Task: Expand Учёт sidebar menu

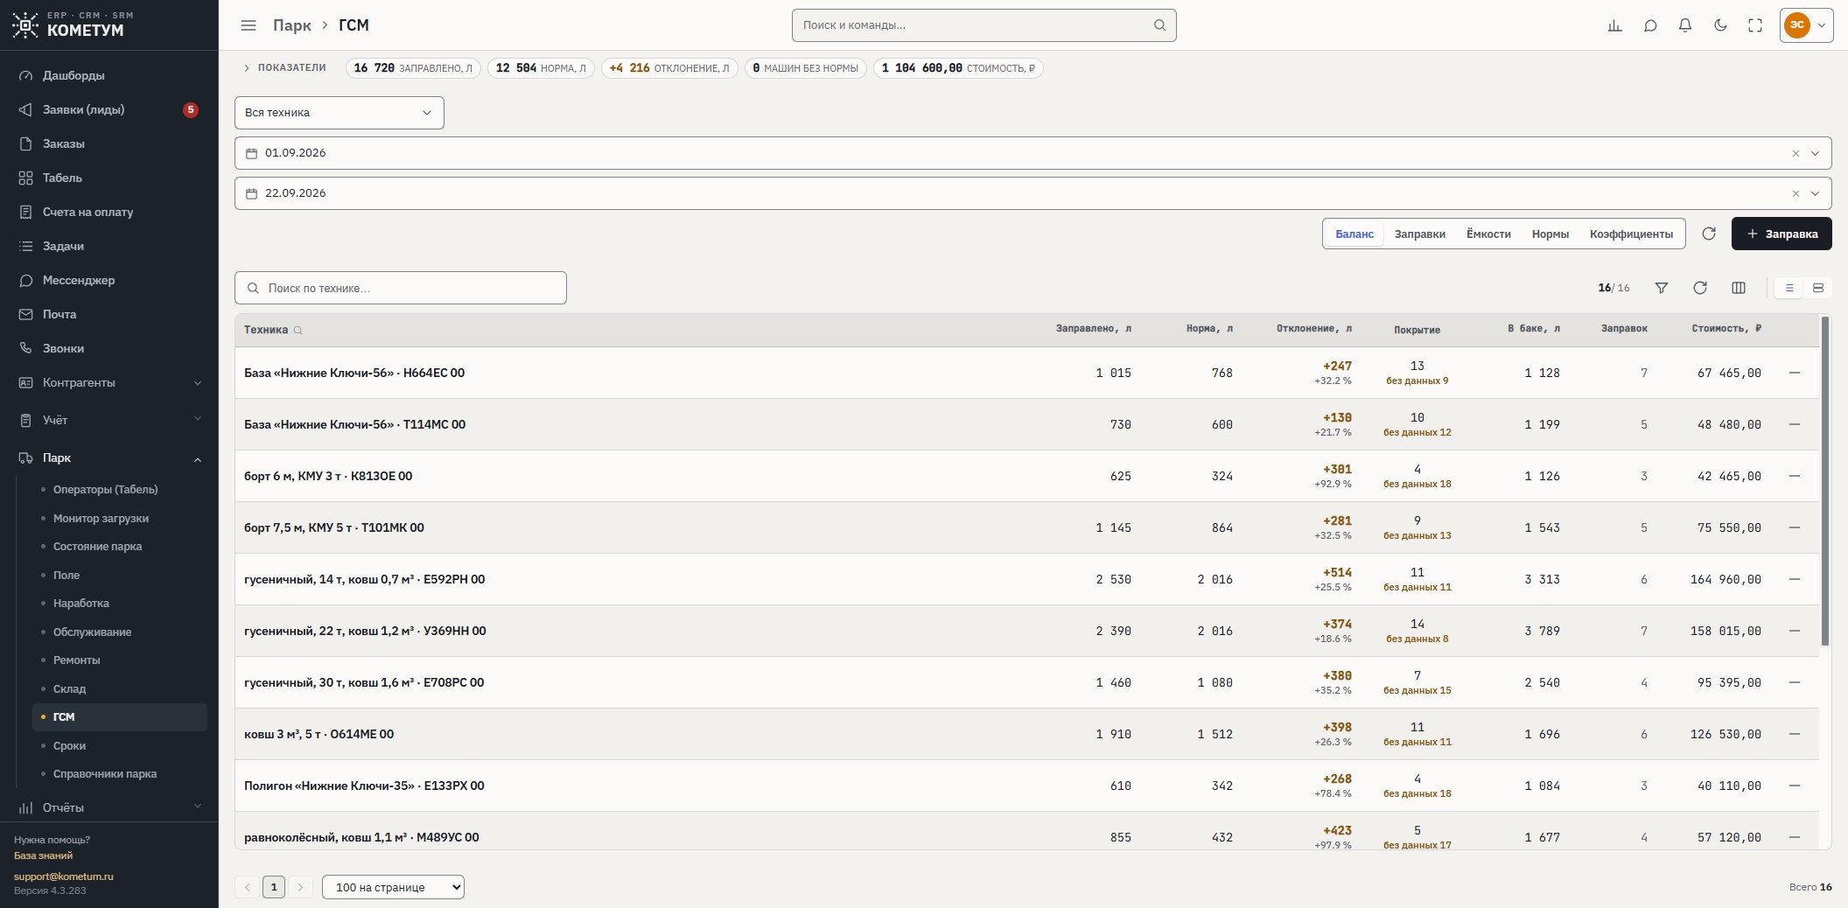Action: point(109,420)
